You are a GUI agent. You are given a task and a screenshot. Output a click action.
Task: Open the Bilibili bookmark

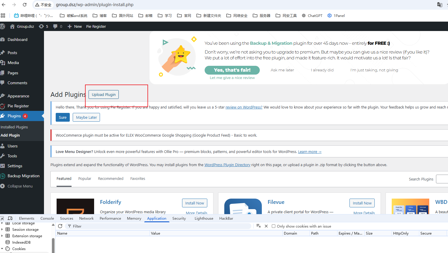33,16
